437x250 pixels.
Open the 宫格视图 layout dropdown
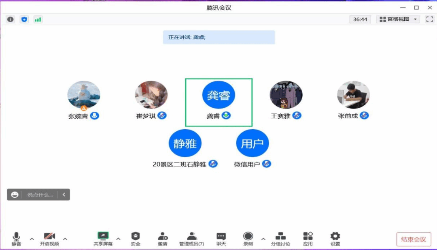[x=398, y=19]
